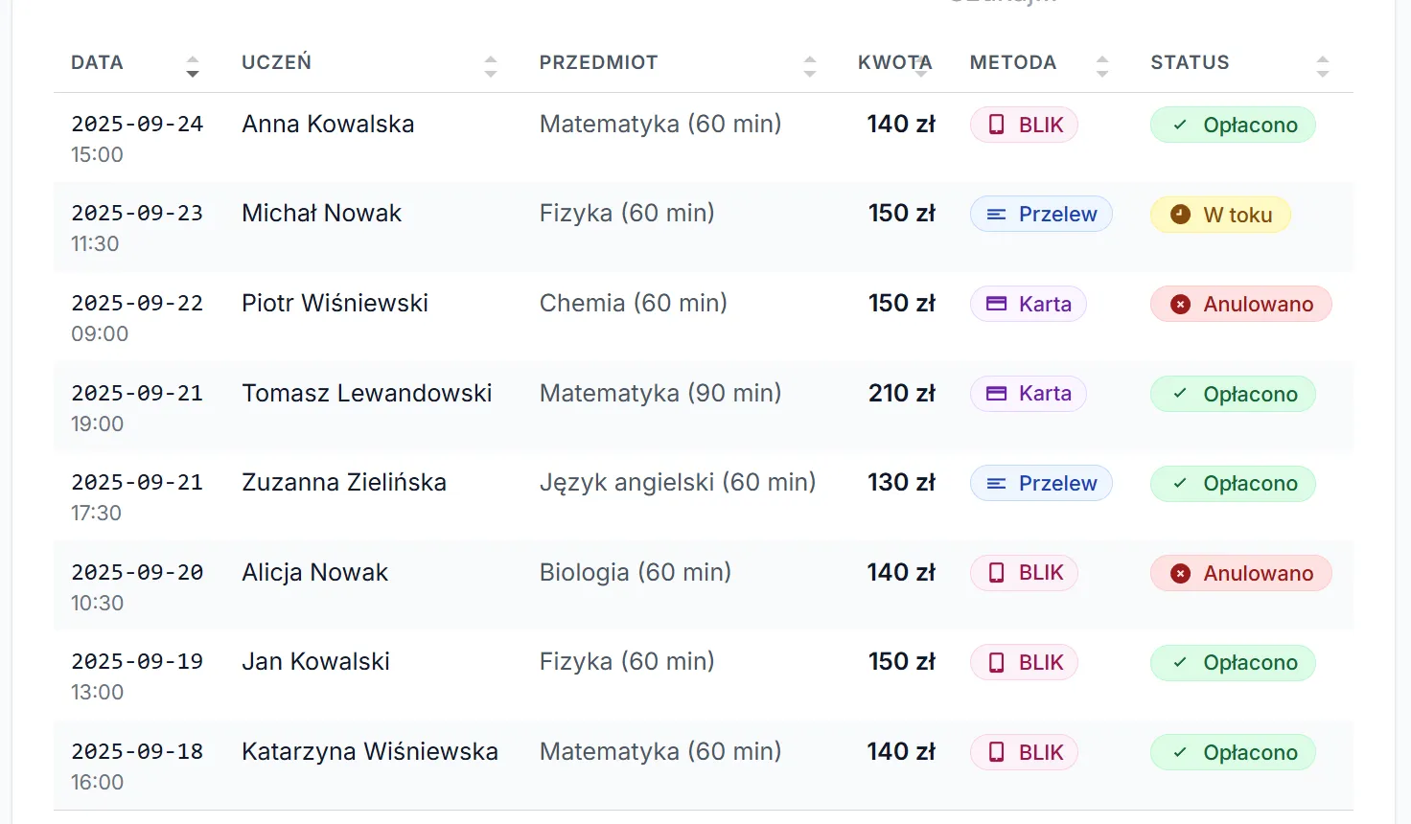Click the BLIK icon in Jan Kowalski's payment row
The height and width of the screenshot is (824, 1411).
pos(996,662)
